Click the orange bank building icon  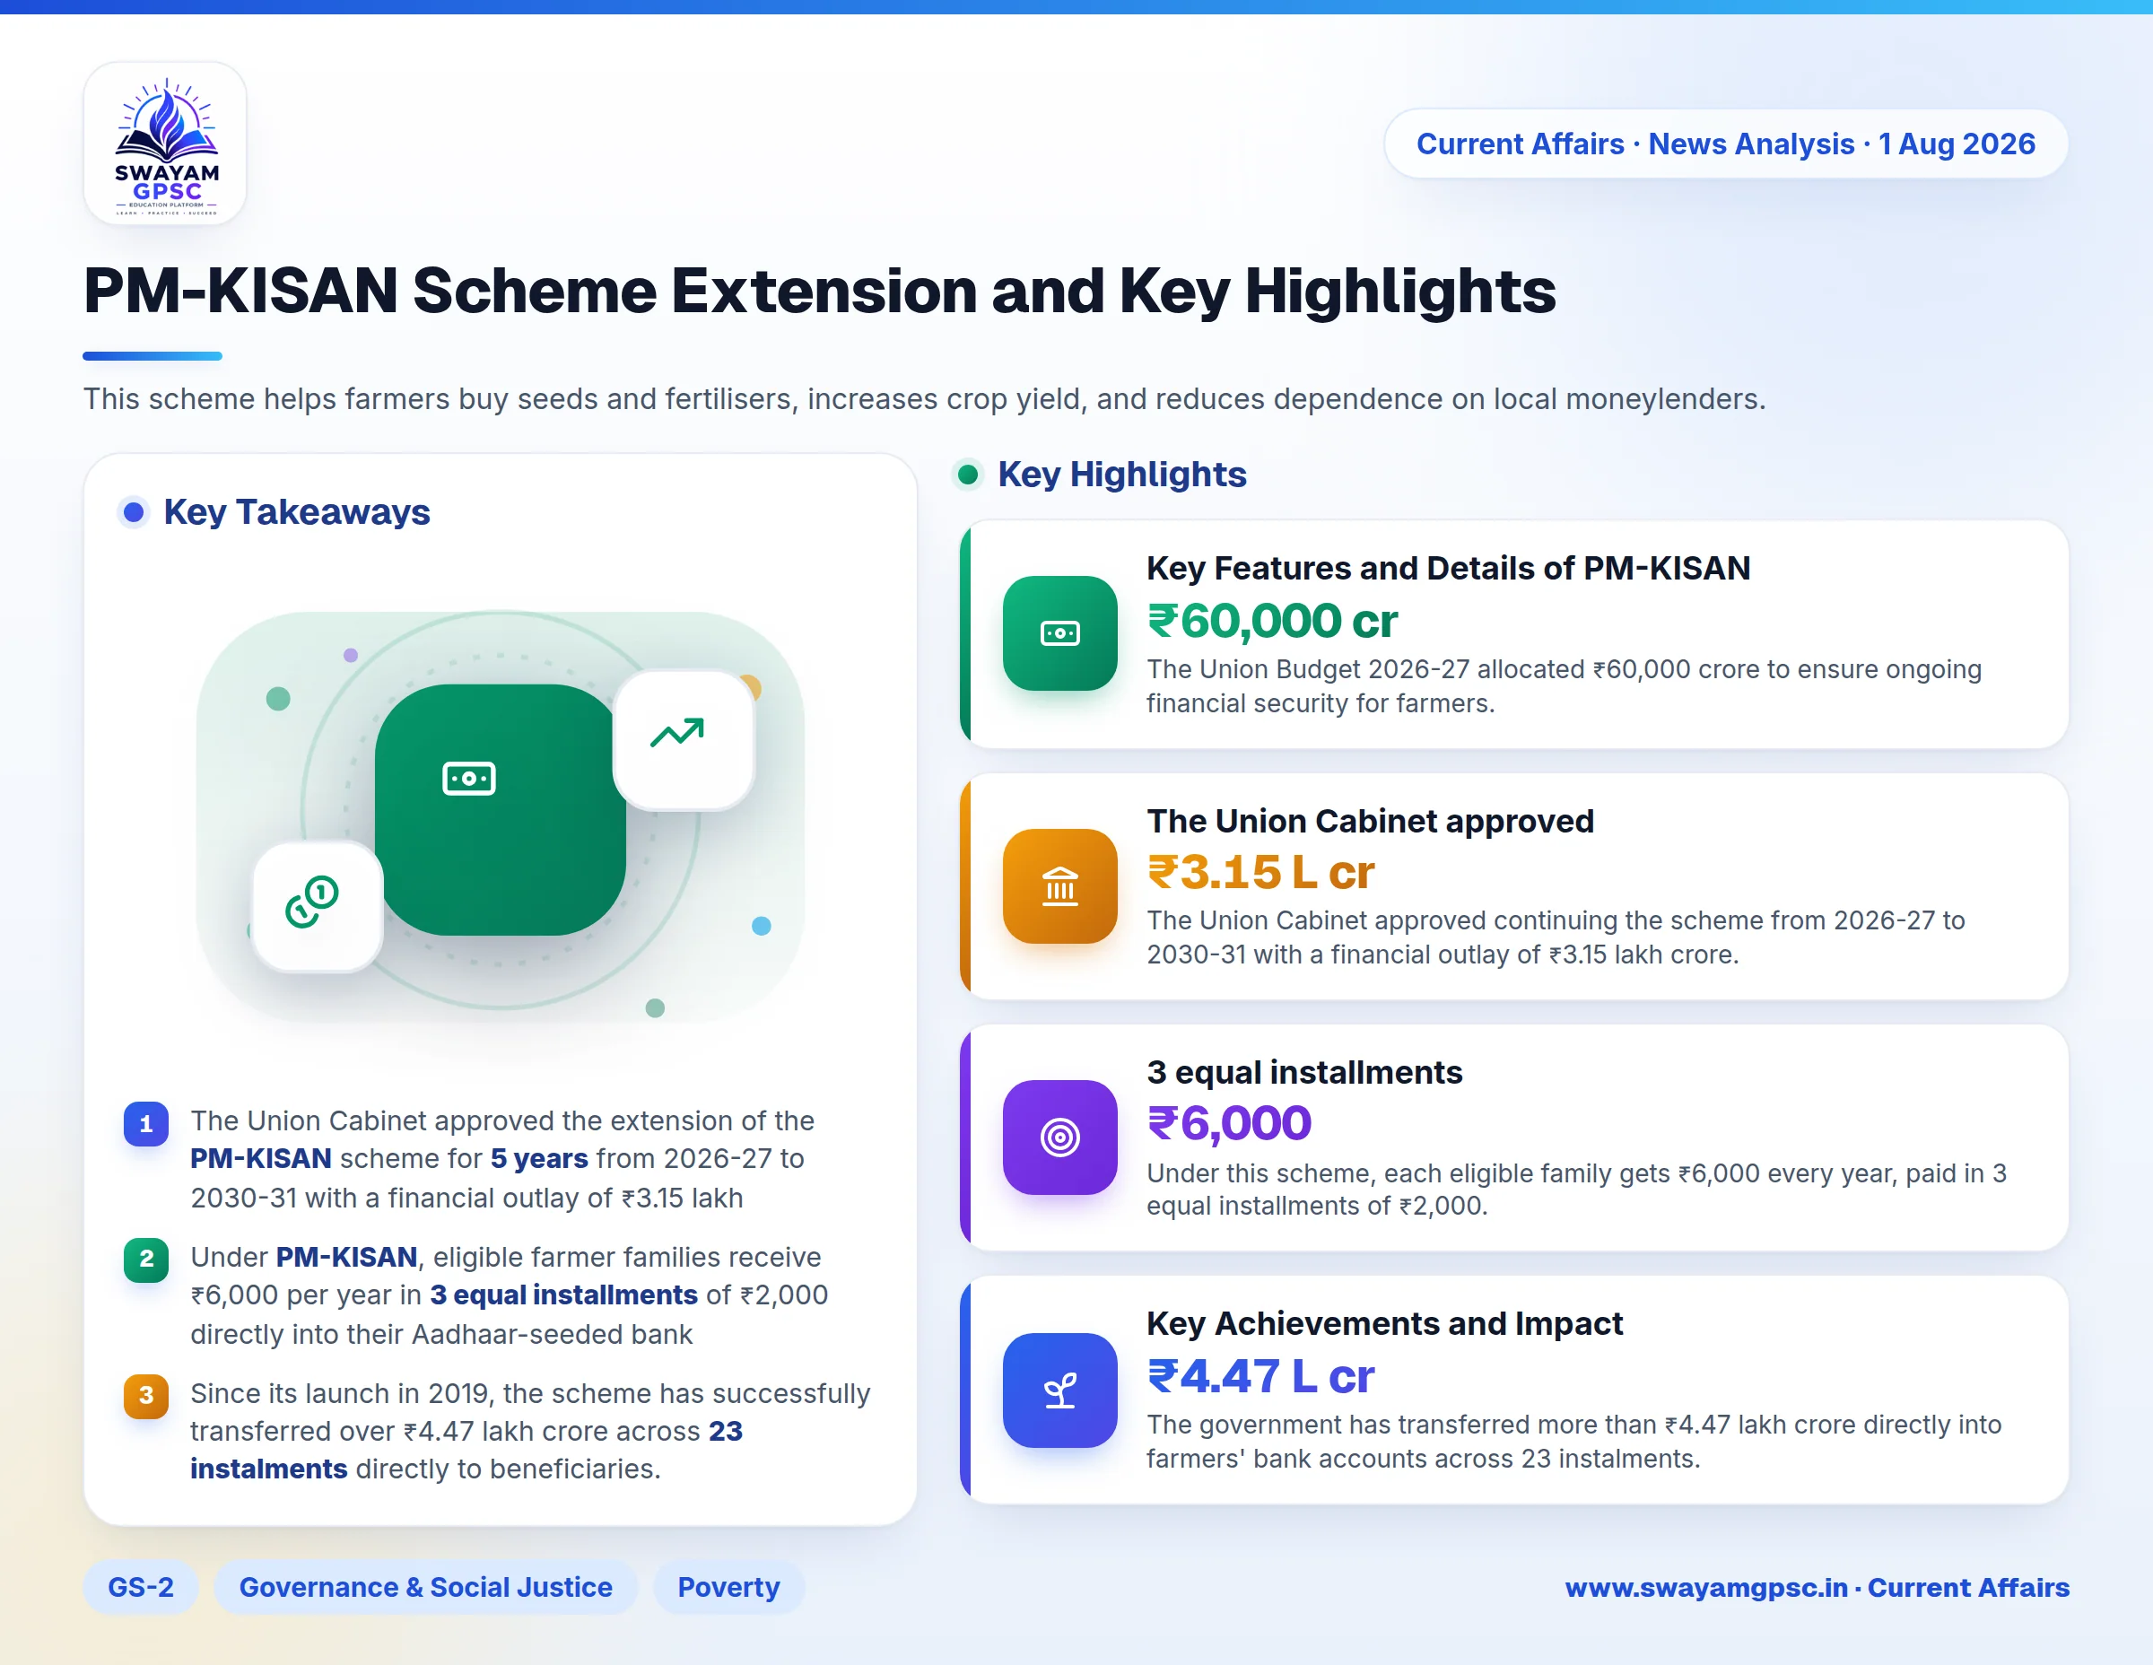click(x=1059, y=885)
